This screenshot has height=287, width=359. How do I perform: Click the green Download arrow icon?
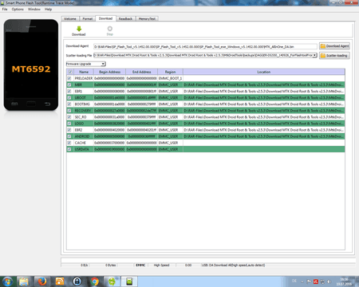[79, 29]
